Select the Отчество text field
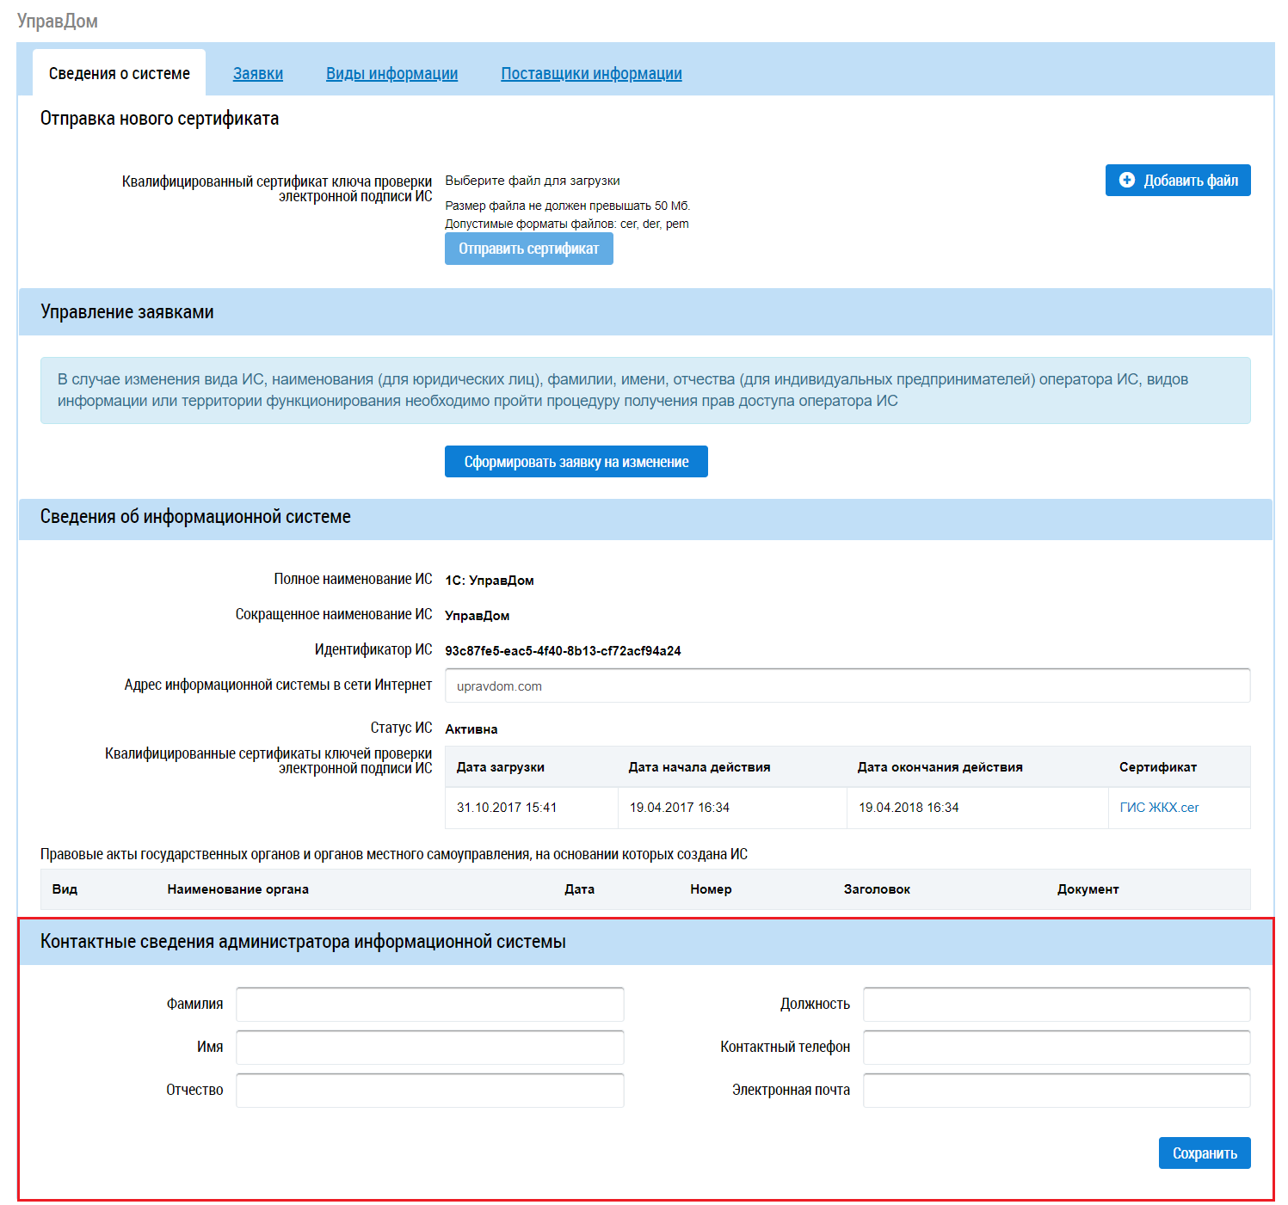The height and width of the screenshot is (1205, 1288). pyautogui.click(x=430, y=1091)
